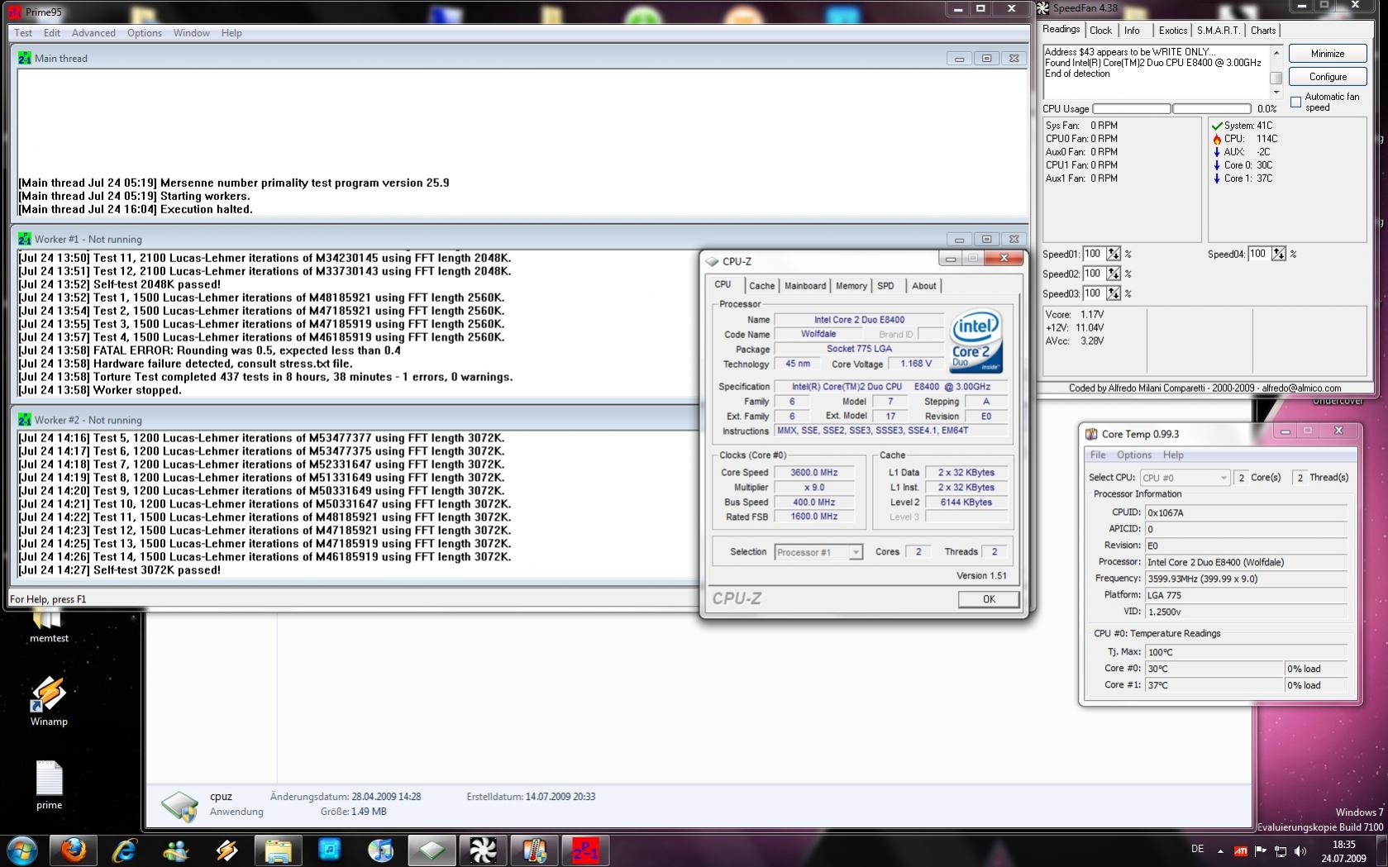Click the System checkmark icon in SpeedFan
The width and height of the screenshot is (1388, 867).
click(x=1217, y=126)
